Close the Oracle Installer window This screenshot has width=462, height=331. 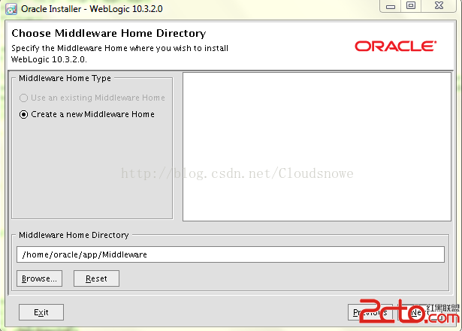pyautogui.click(x=439, y=5)
